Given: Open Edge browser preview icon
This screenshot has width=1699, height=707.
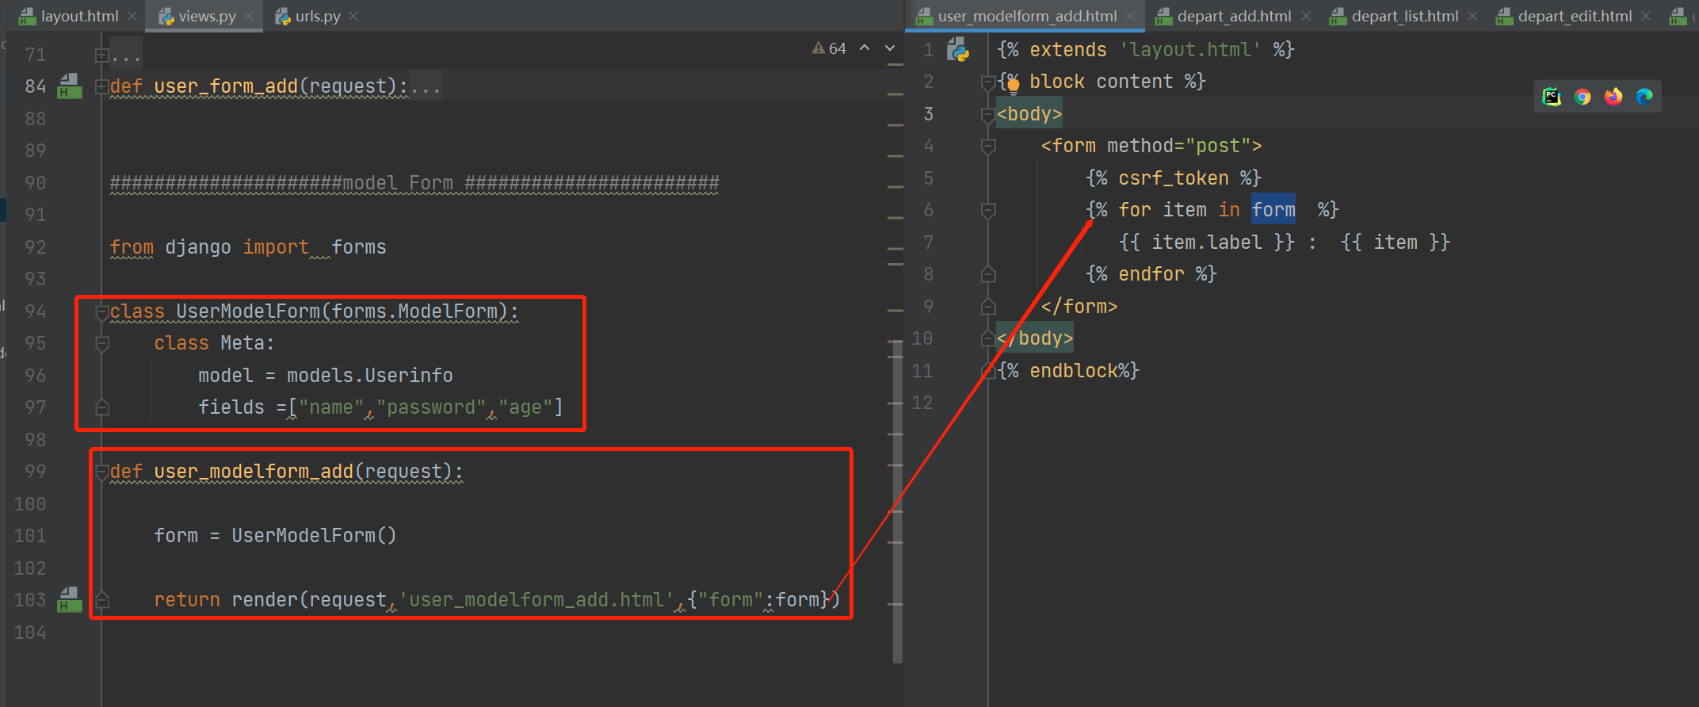Looking at the screenshot, I should pyautogui.click(x=1644, y=97).
